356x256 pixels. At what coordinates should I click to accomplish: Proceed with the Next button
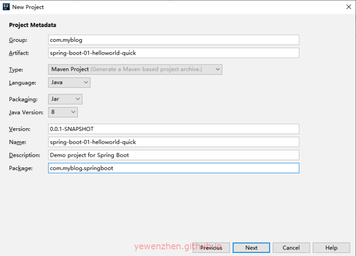[251, 248]
